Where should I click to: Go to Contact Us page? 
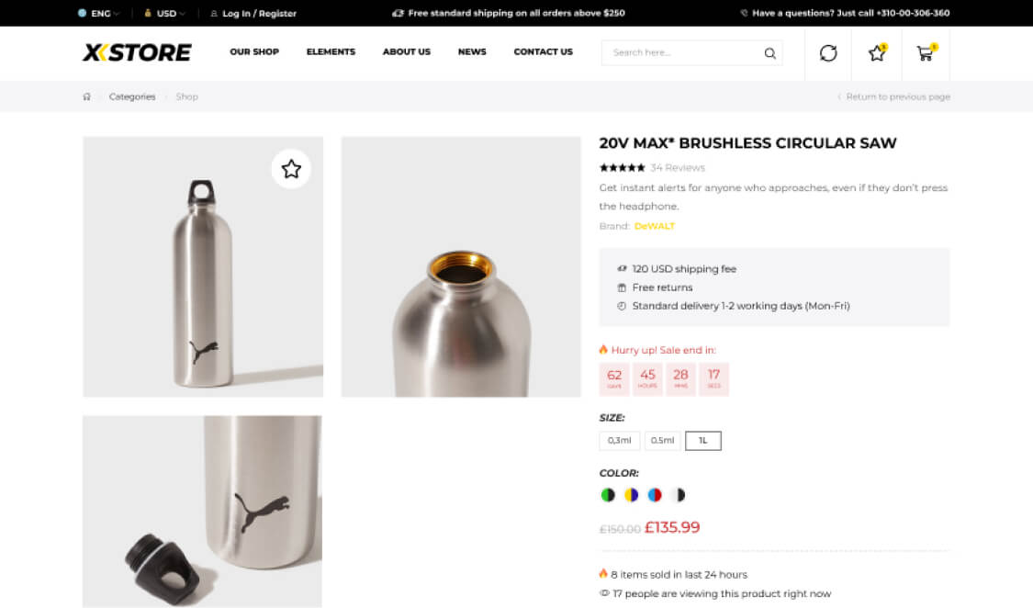543,52
